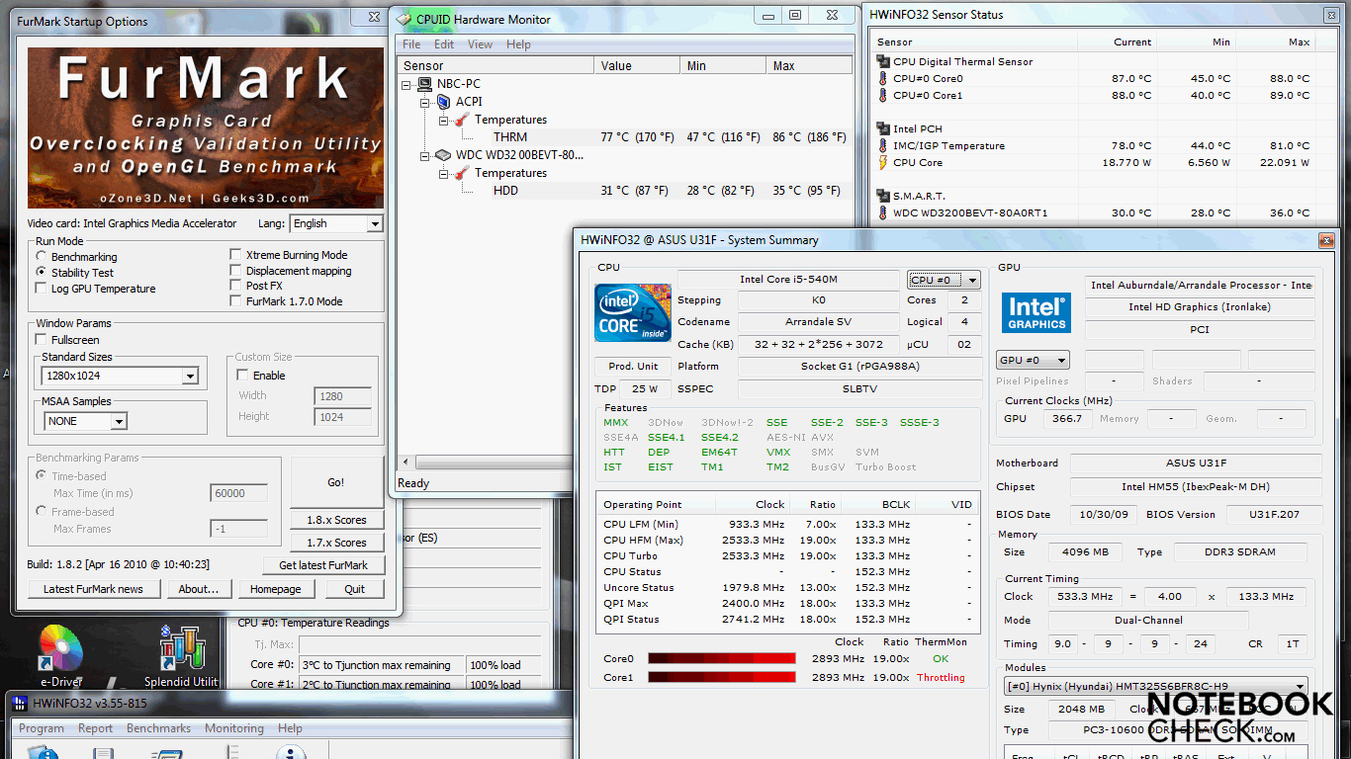
Task: Open the Benchmarks menu in HWiNFO32
Action: click(x=158, y=728)
